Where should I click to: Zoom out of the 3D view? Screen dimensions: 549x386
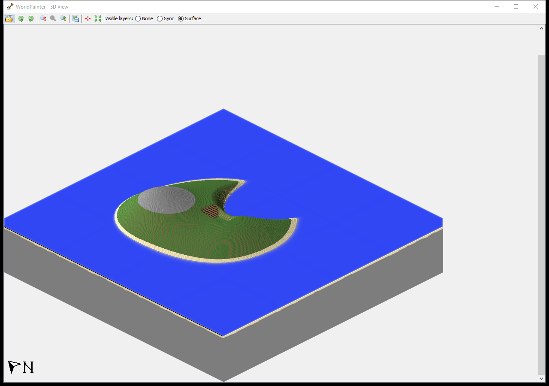click(43, 18)
